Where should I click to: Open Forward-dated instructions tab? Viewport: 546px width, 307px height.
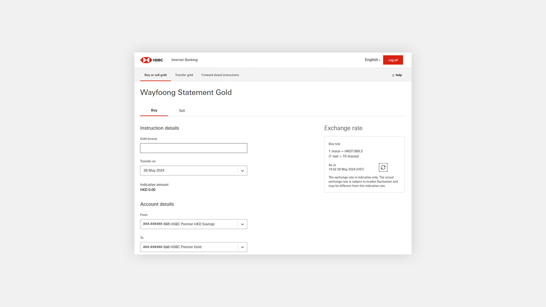(220, 75)
